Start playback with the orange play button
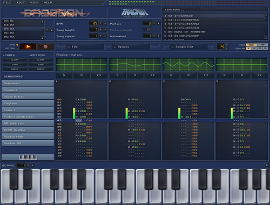The height and width of the screenshot is (205, 270). 28,47
